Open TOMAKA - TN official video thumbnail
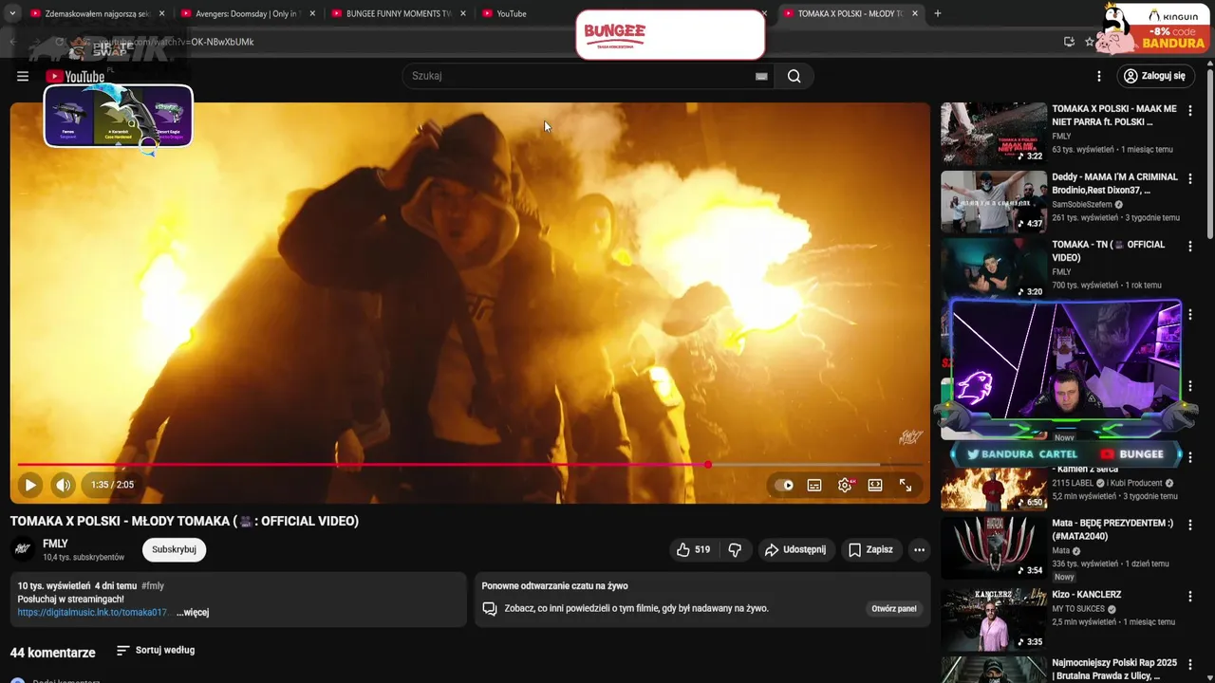1215x683 pixels. [x=994, y=268]
